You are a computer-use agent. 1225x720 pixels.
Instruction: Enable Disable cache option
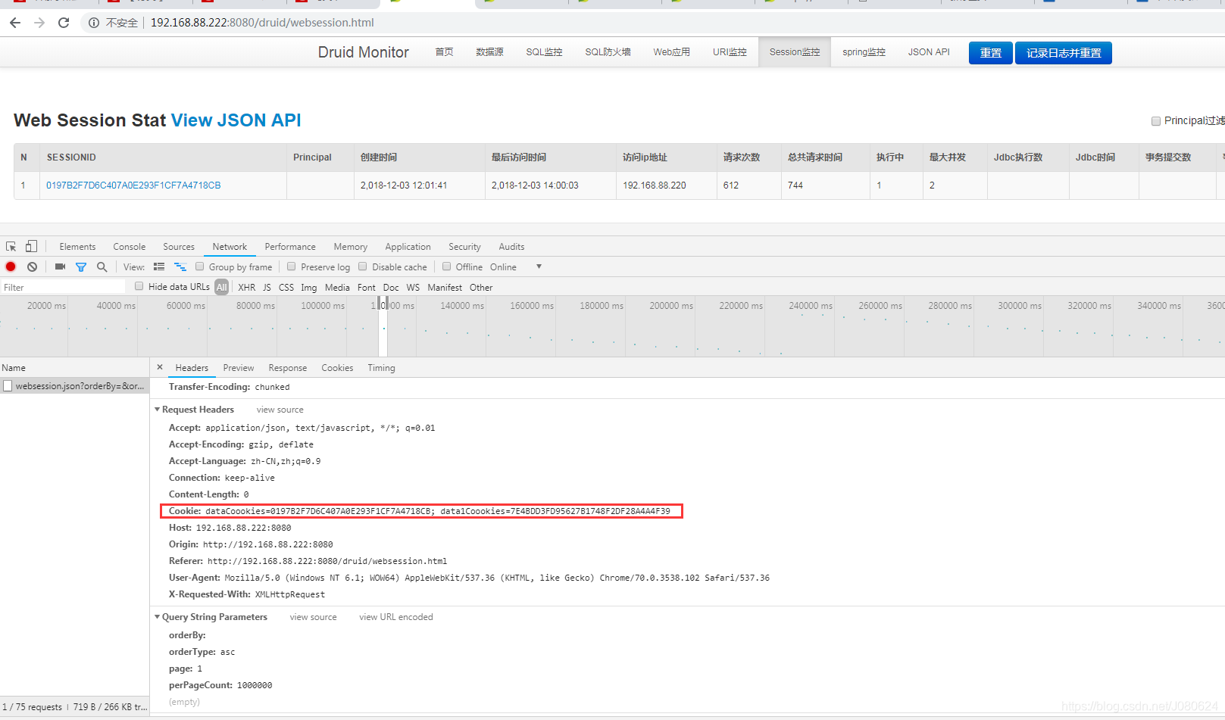click(x=363, y=266)
